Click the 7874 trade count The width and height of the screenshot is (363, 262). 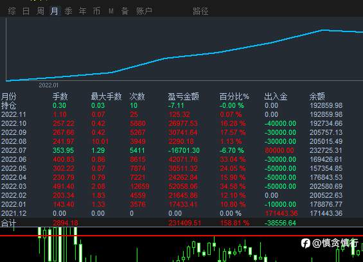click(137, 168)
